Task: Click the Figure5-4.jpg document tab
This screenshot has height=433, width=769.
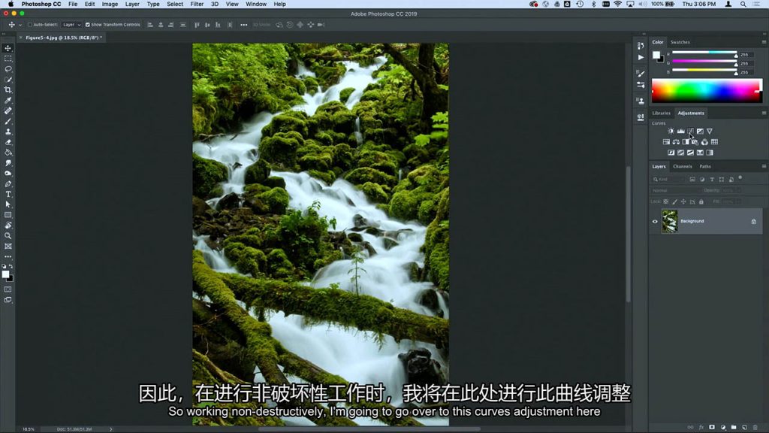Action: 63,38
